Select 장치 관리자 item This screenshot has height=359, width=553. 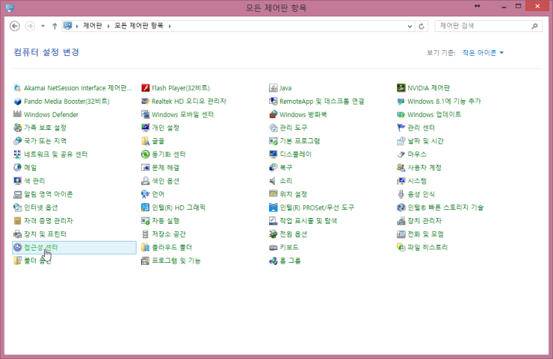[424, 221]
